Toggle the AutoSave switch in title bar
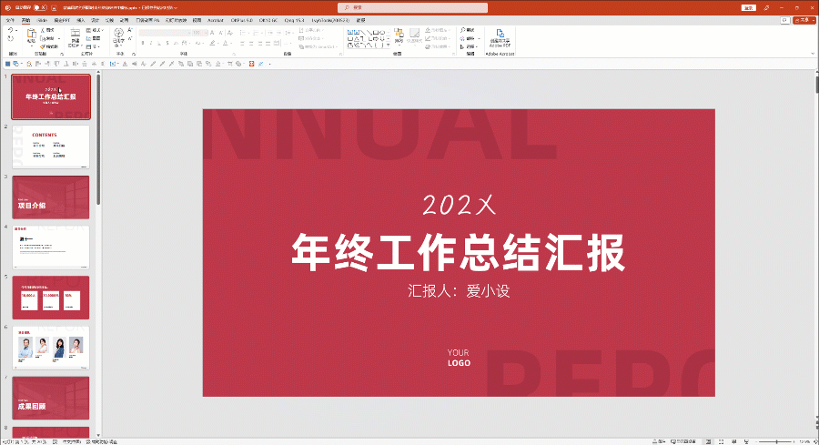This screenshot has width=819, height=445. (x=40, y=8)
